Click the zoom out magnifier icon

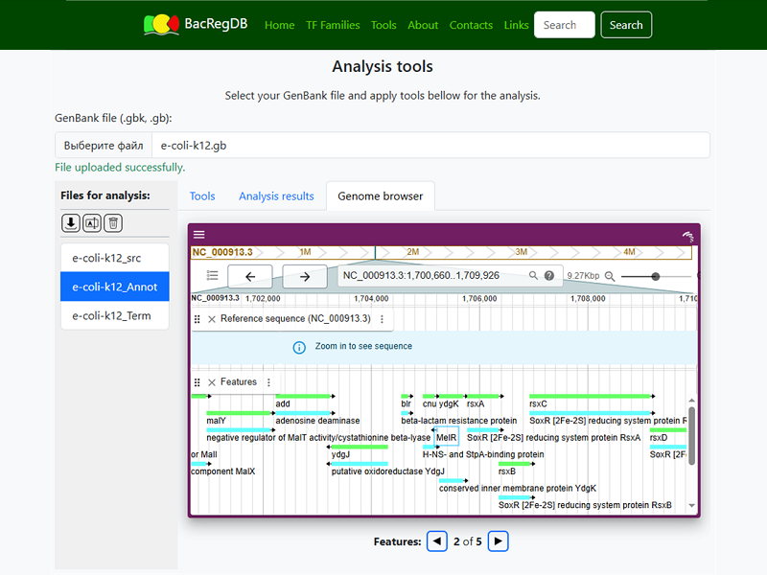click(x=609, y=276)
